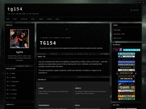Open the HOME tab in top navbar
146x109 pixels.
8,19
